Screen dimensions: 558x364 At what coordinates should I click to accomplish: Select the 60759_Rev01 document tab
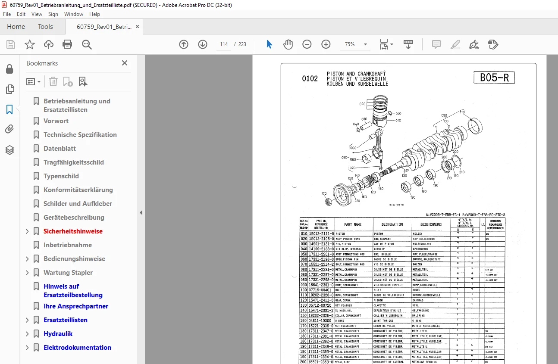click(x=104, y=26)
